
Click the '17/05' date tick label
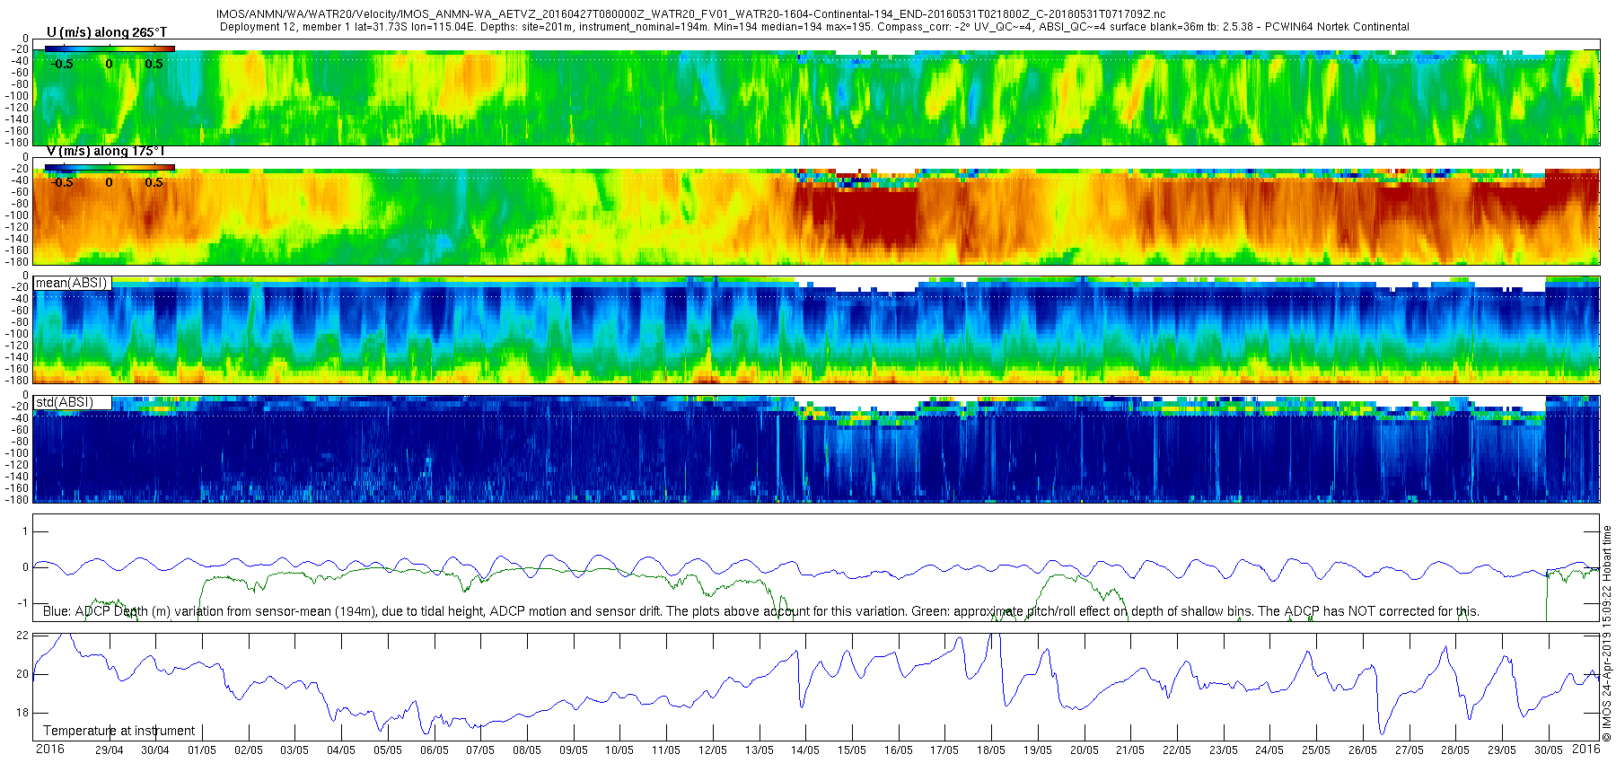click(x=944, y=750)
